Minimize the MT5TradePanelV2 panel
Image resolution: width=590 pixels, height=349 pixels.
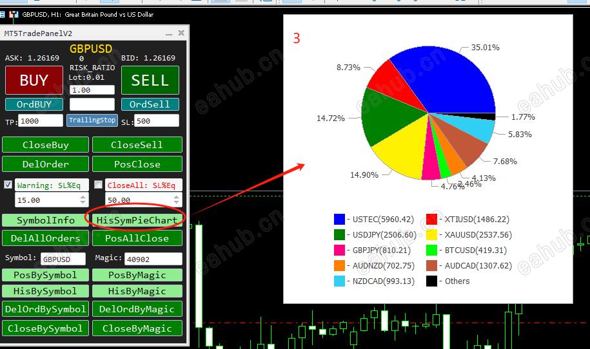coord(169,33)
